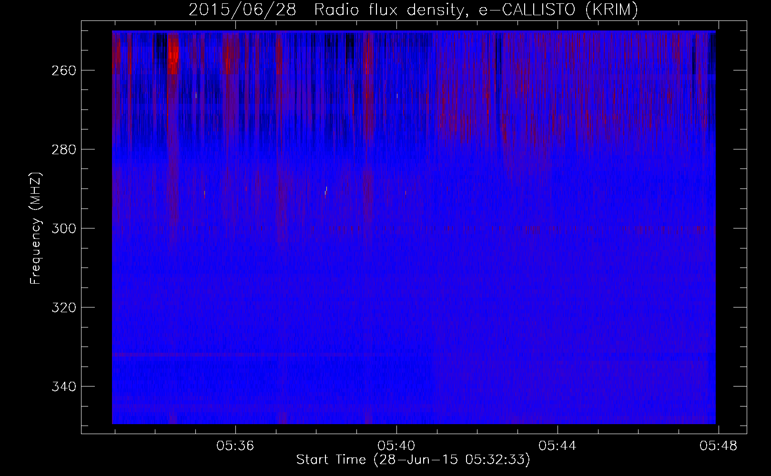Click the 05:36 time tick label
Screen dimensions: 771x476
coord(235,446)
